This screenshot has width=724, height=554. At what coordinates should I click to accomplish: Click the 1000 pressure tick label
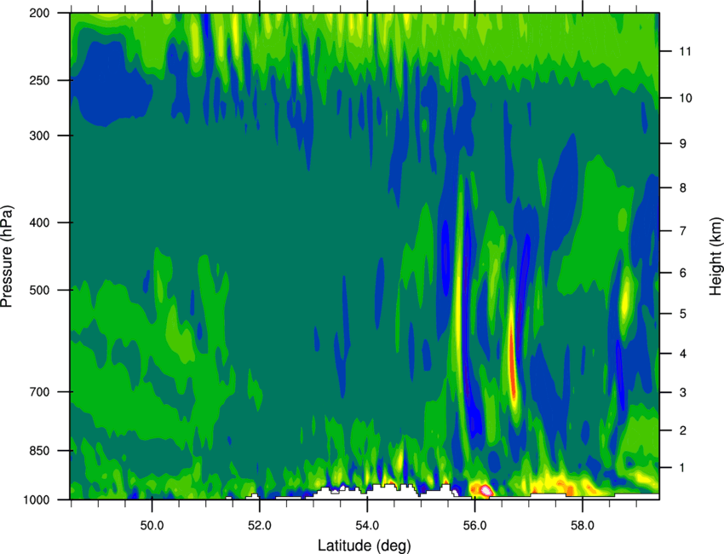coord(37,499)
